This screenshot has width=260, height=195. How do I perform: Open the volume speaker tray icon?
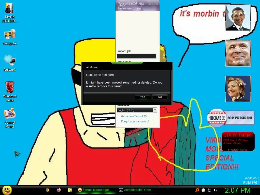tap(215, 190)
